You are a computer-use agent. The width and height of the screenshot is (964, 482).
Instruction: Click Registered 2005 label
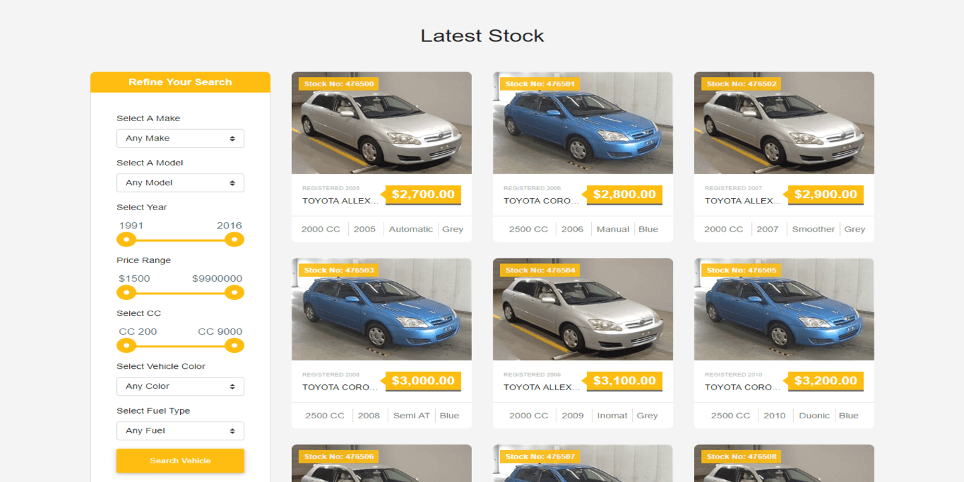[x=331, y=188]
